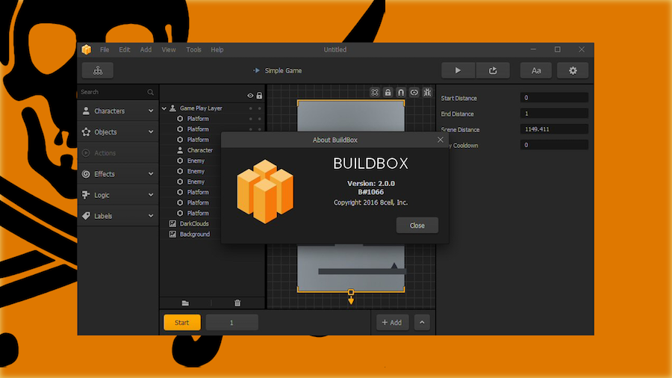
Task: Toggle the link icon in scene toolbar
Action: pyautogui.click(x=414, y=92)
